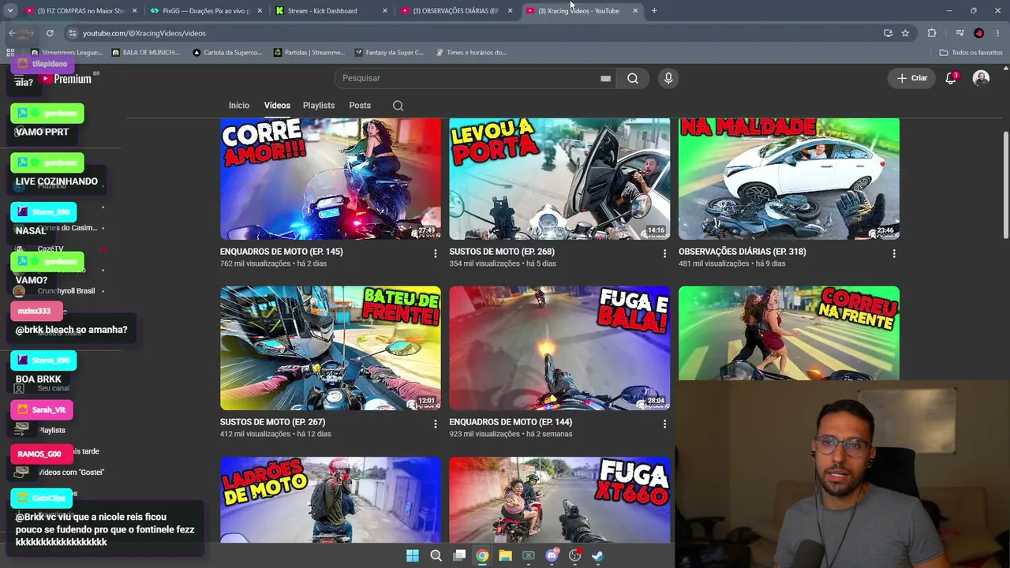Open options menu for SUSTOS DE MOTO (EP. 268)

[664, 253]
